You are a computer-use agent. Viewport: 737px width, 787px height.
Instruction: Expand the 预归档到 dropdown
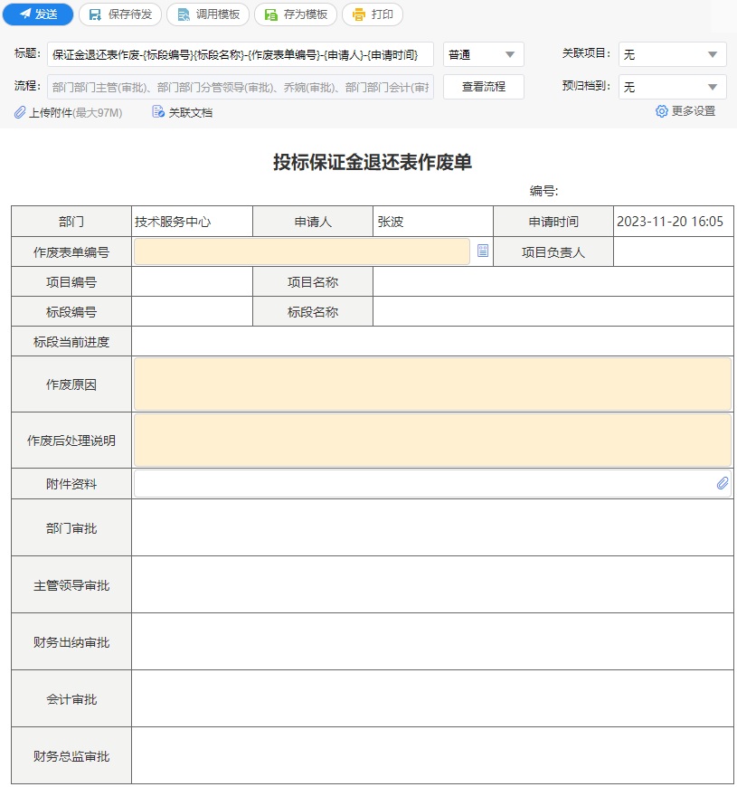coord(672,87)
